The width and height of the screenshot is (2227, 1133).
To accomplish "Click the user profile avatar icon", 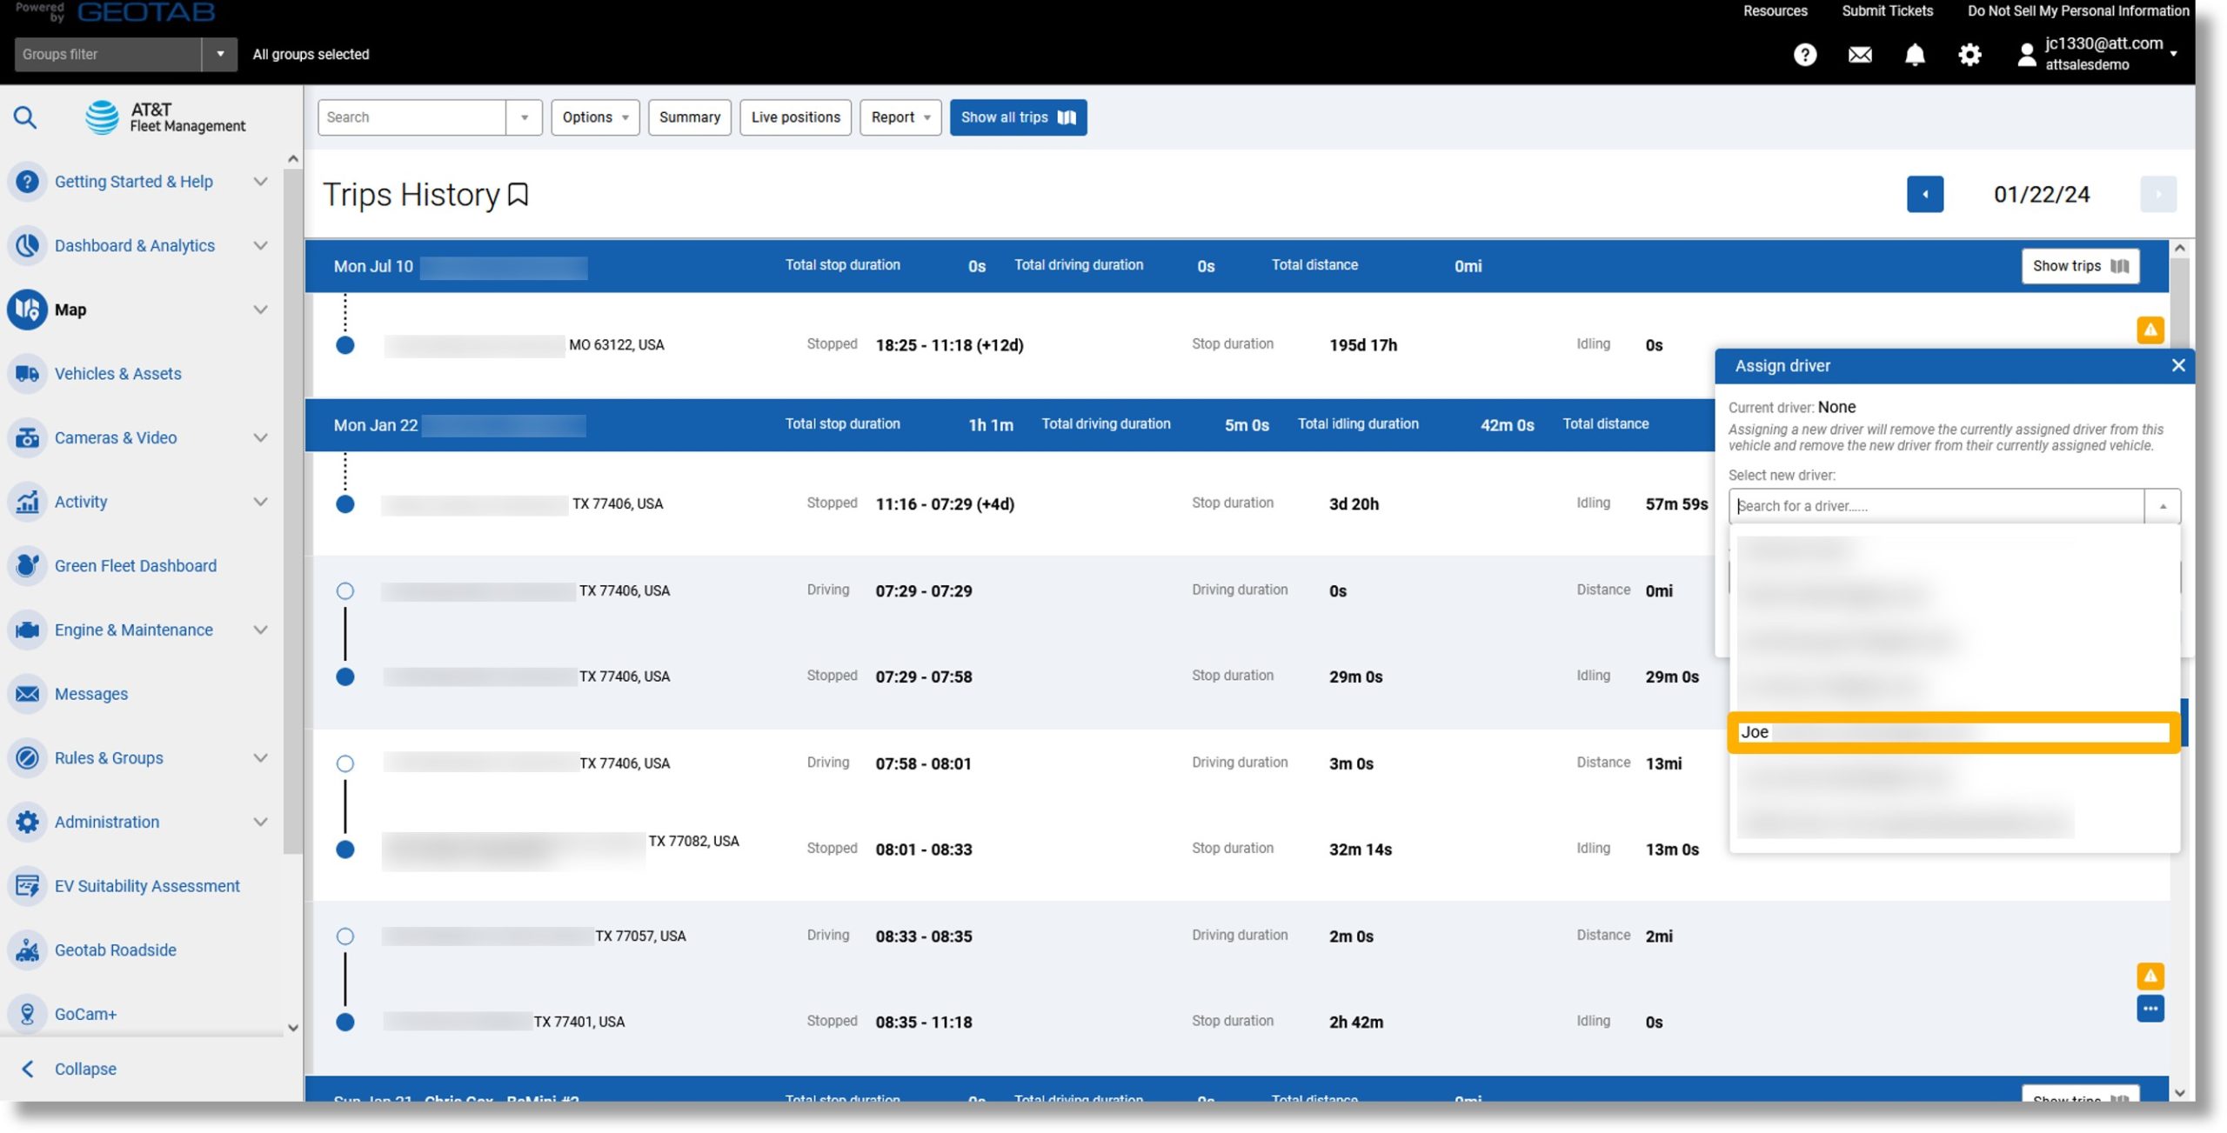I will (x=2026, y=55).
